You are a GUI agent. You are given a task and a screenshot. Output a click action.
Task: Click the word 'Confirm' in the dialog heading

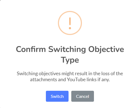pos(31,49)
